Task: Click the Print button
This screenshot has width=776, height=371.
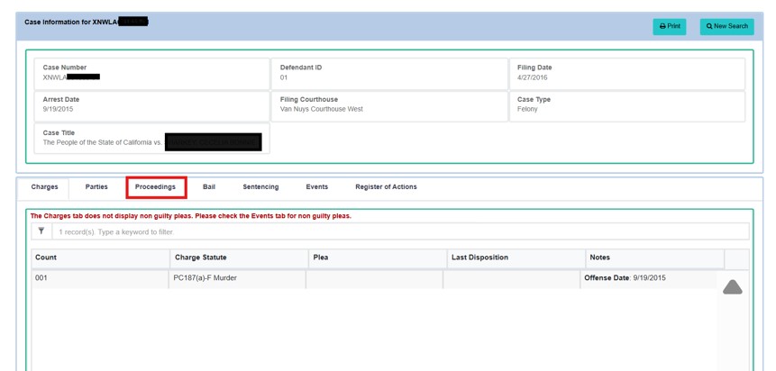Action: (669, 26)
